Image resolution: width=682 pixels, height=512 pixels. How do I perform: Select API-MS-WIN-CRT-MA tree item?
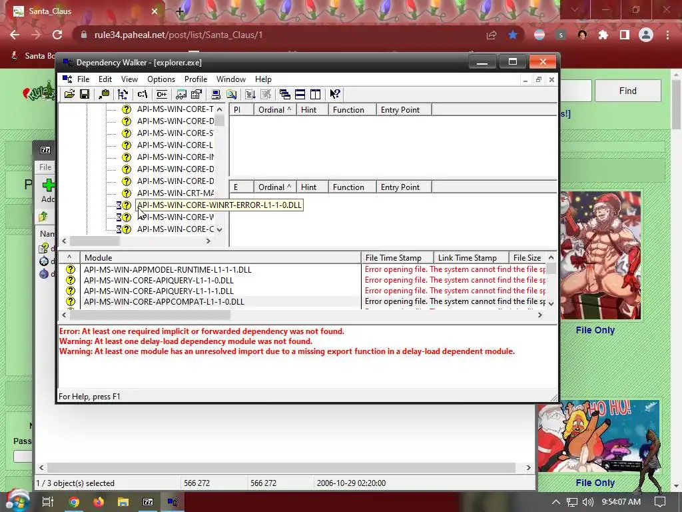pyautogui.click(x=175, y=193)
